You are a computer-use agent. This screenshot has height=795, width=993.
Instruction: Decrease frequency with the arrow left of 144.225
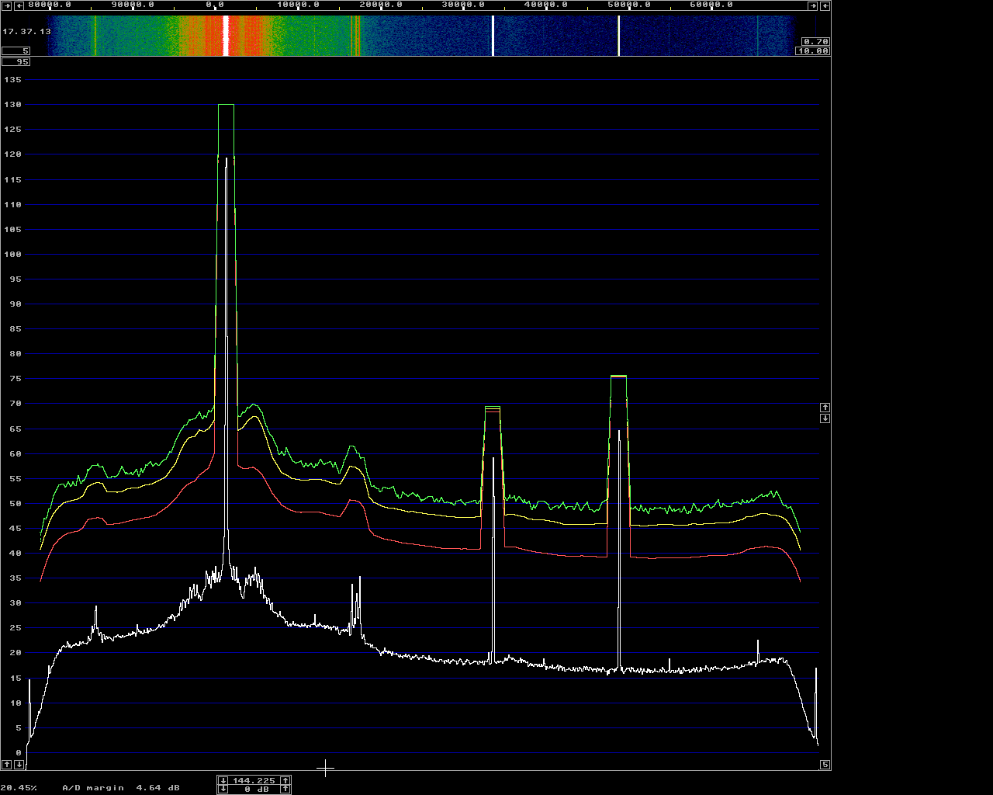tap(223, 780)
